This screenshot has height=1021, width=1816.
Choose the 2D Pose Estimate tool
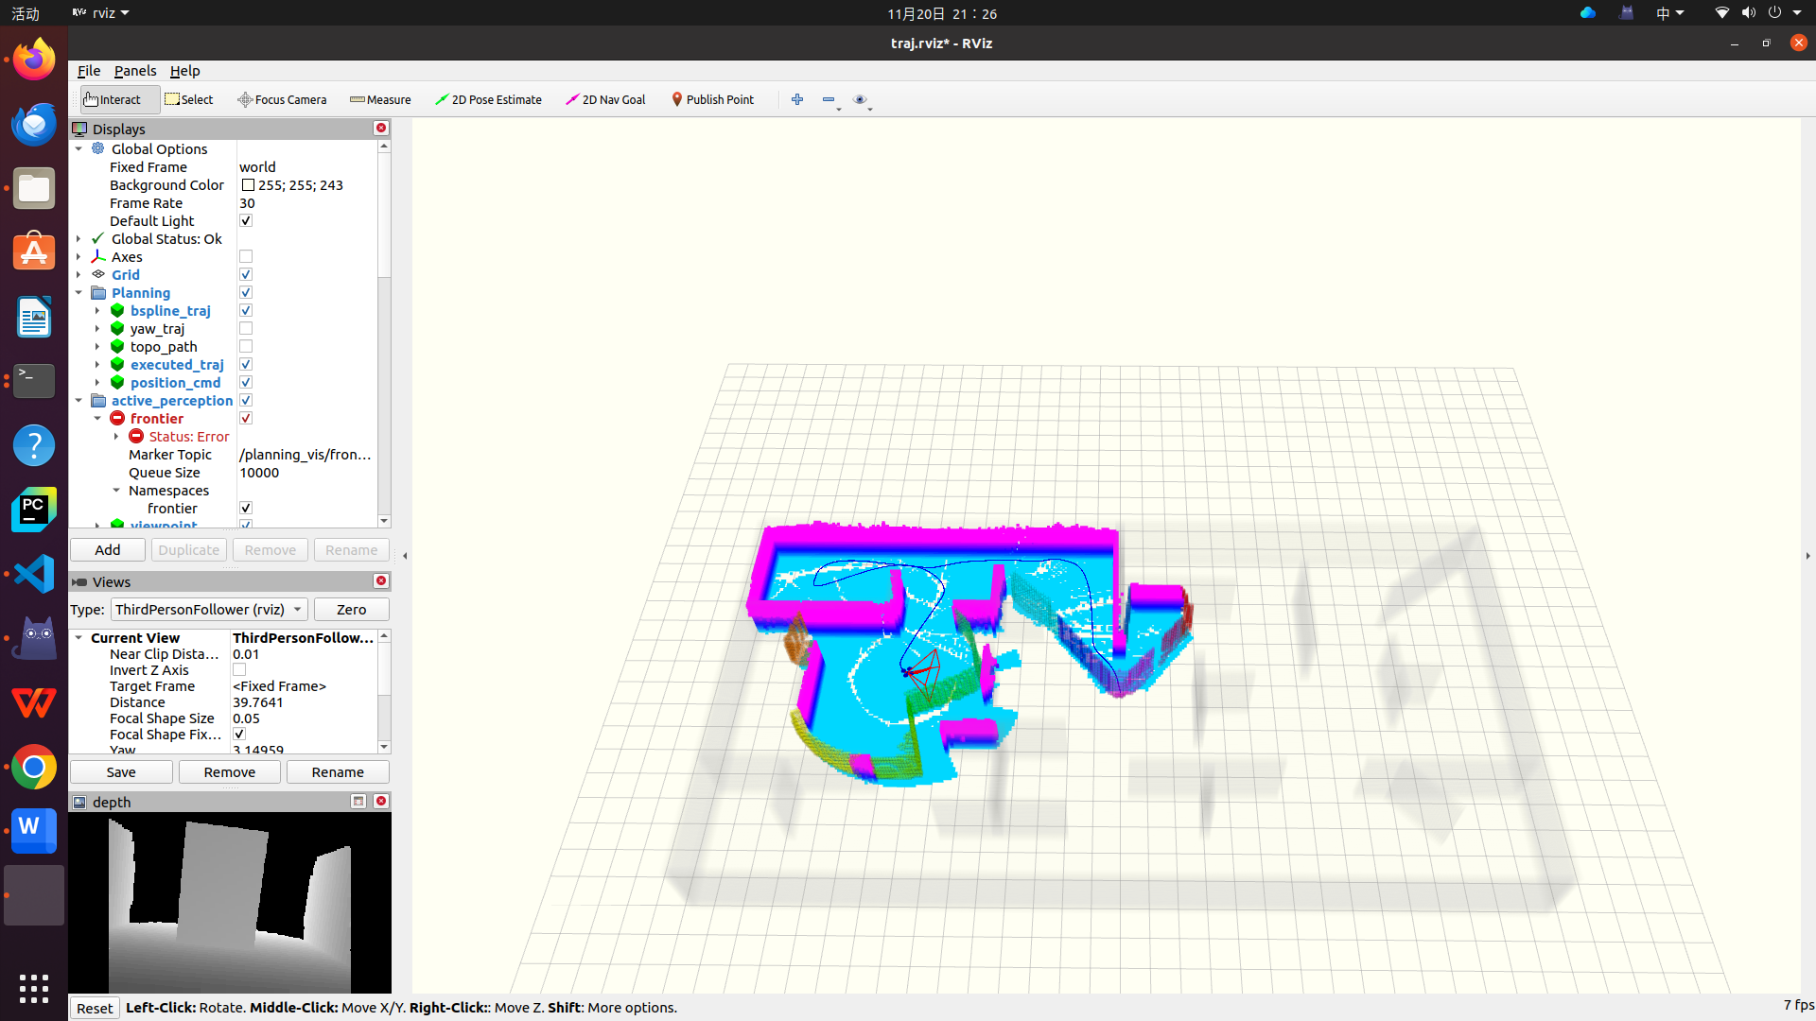click(488, 99)
